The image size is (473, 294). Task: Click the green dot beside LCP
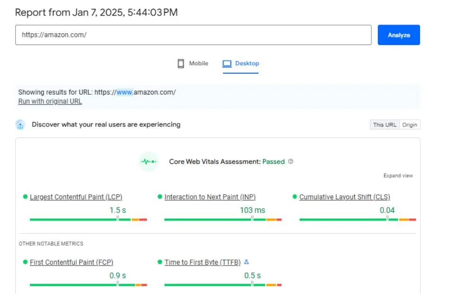click(26, 197)
